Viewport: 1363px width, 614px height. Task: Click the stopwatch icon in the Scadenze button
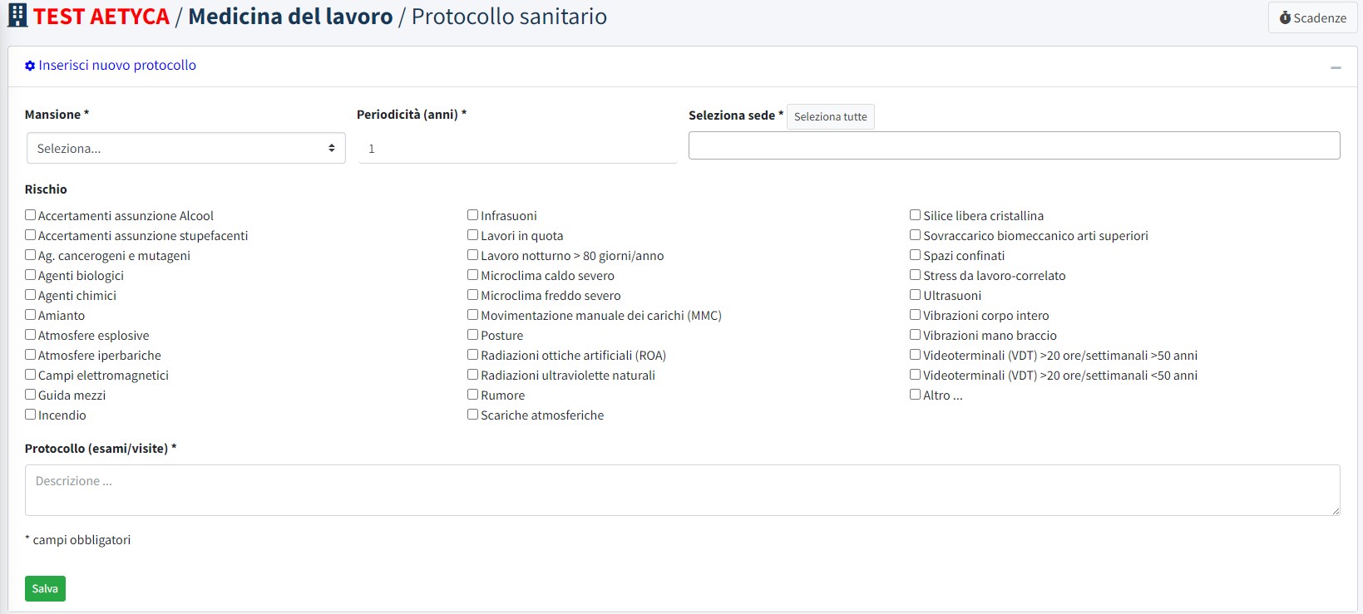pyautogui.click(x=1285, y=17)
